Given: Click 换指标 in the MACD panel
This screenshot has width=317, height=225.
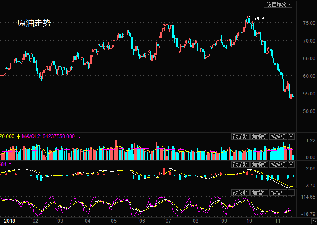Looking at the screenshot, I should click(278, 164).
